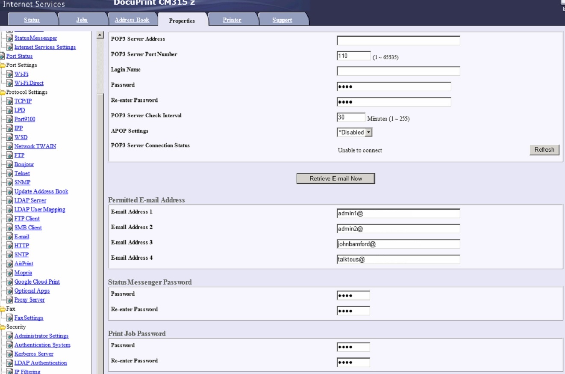
Task: Click the page icon beside Port Status
Action: (x=3, y=56)
